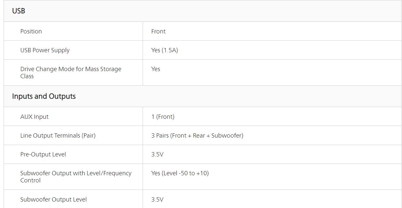The image size is (402, 208).
Task: Click the Position row label
Action: 31,31
